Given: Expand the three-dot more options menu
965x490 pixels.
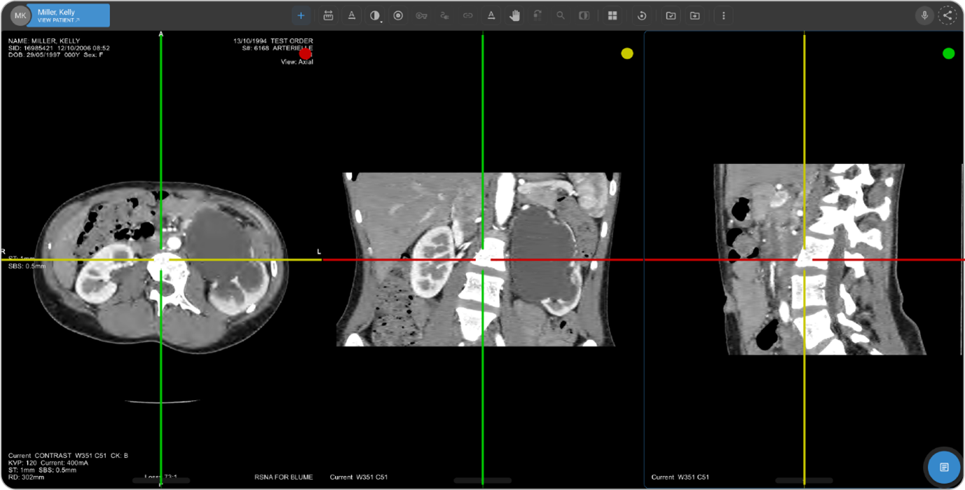Looking at the screenshot, I should click(723, 15).
